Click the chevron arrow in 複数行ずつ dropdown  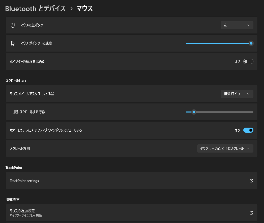tap(248, 94)
